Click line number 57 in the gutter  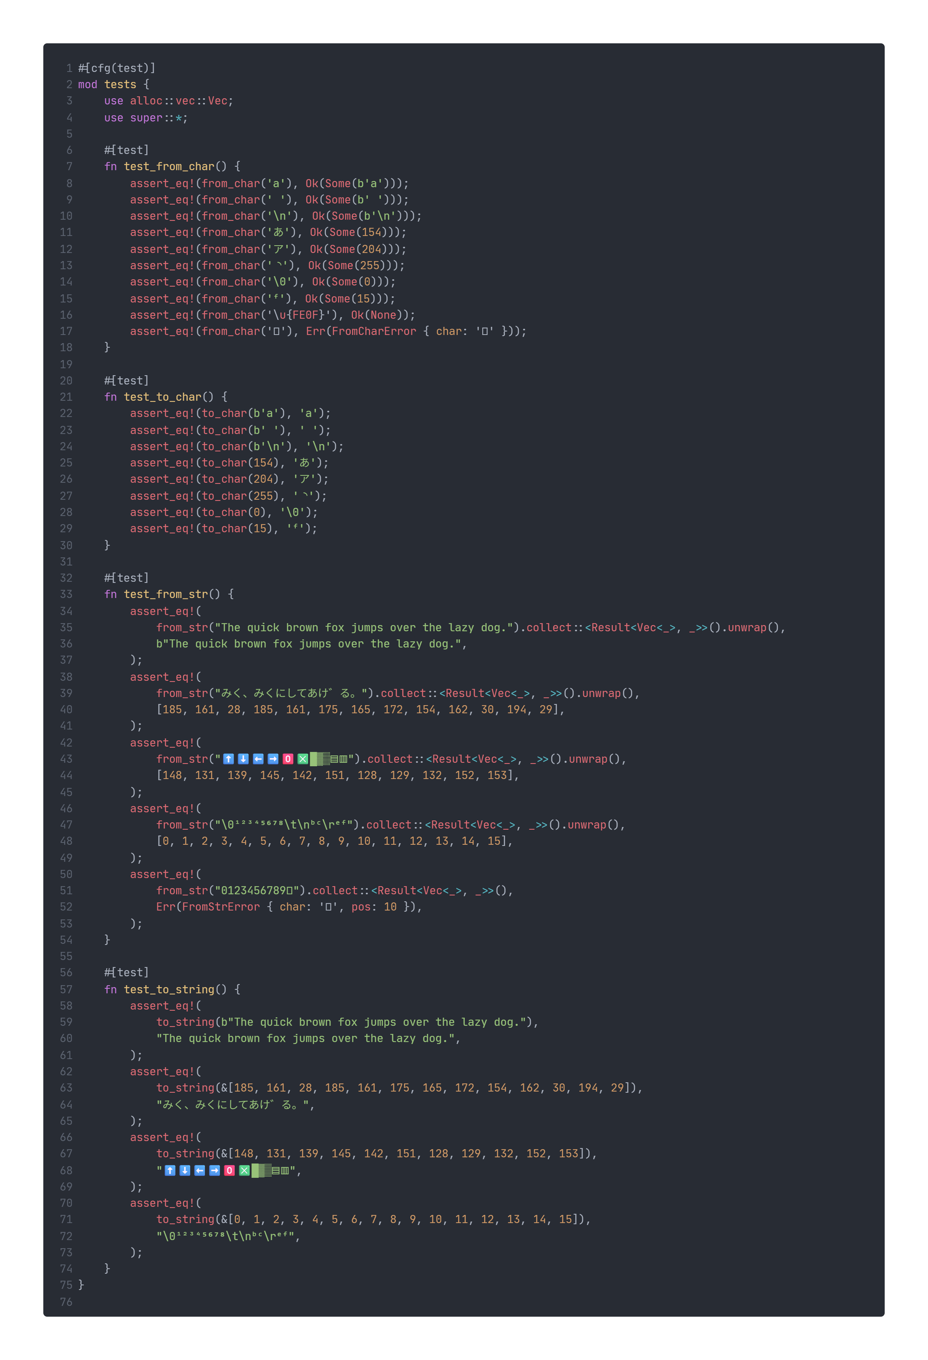pos(66,989)
